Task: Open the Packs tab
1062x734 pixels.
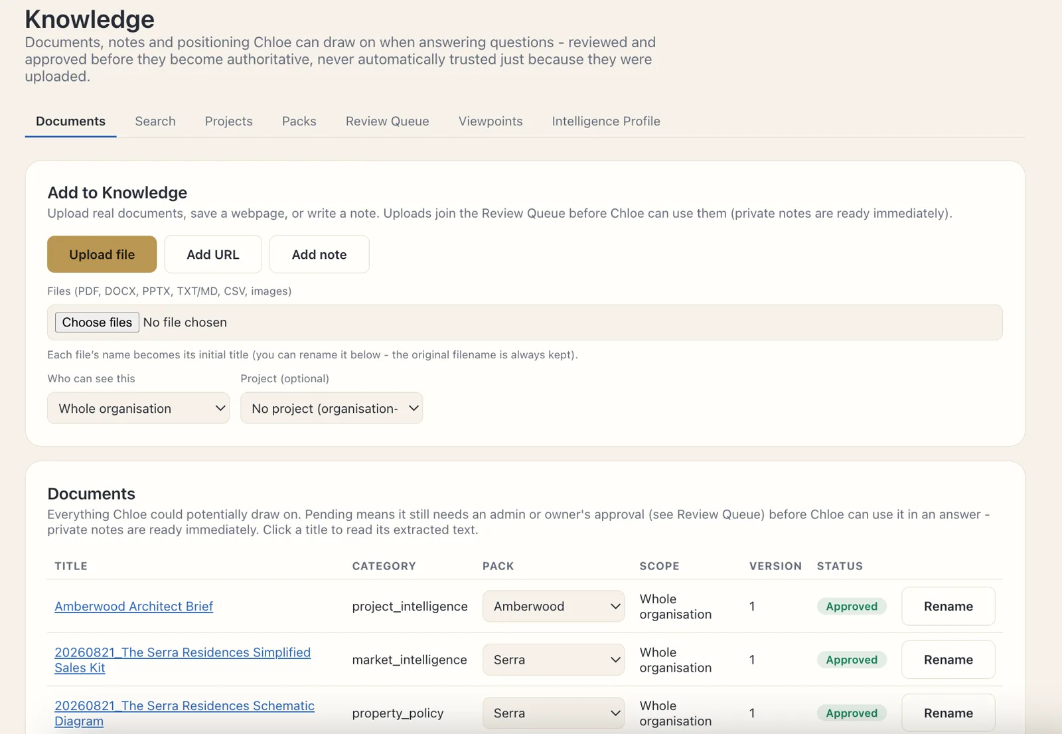Action: pyautogui.click(x=299, y=121)
